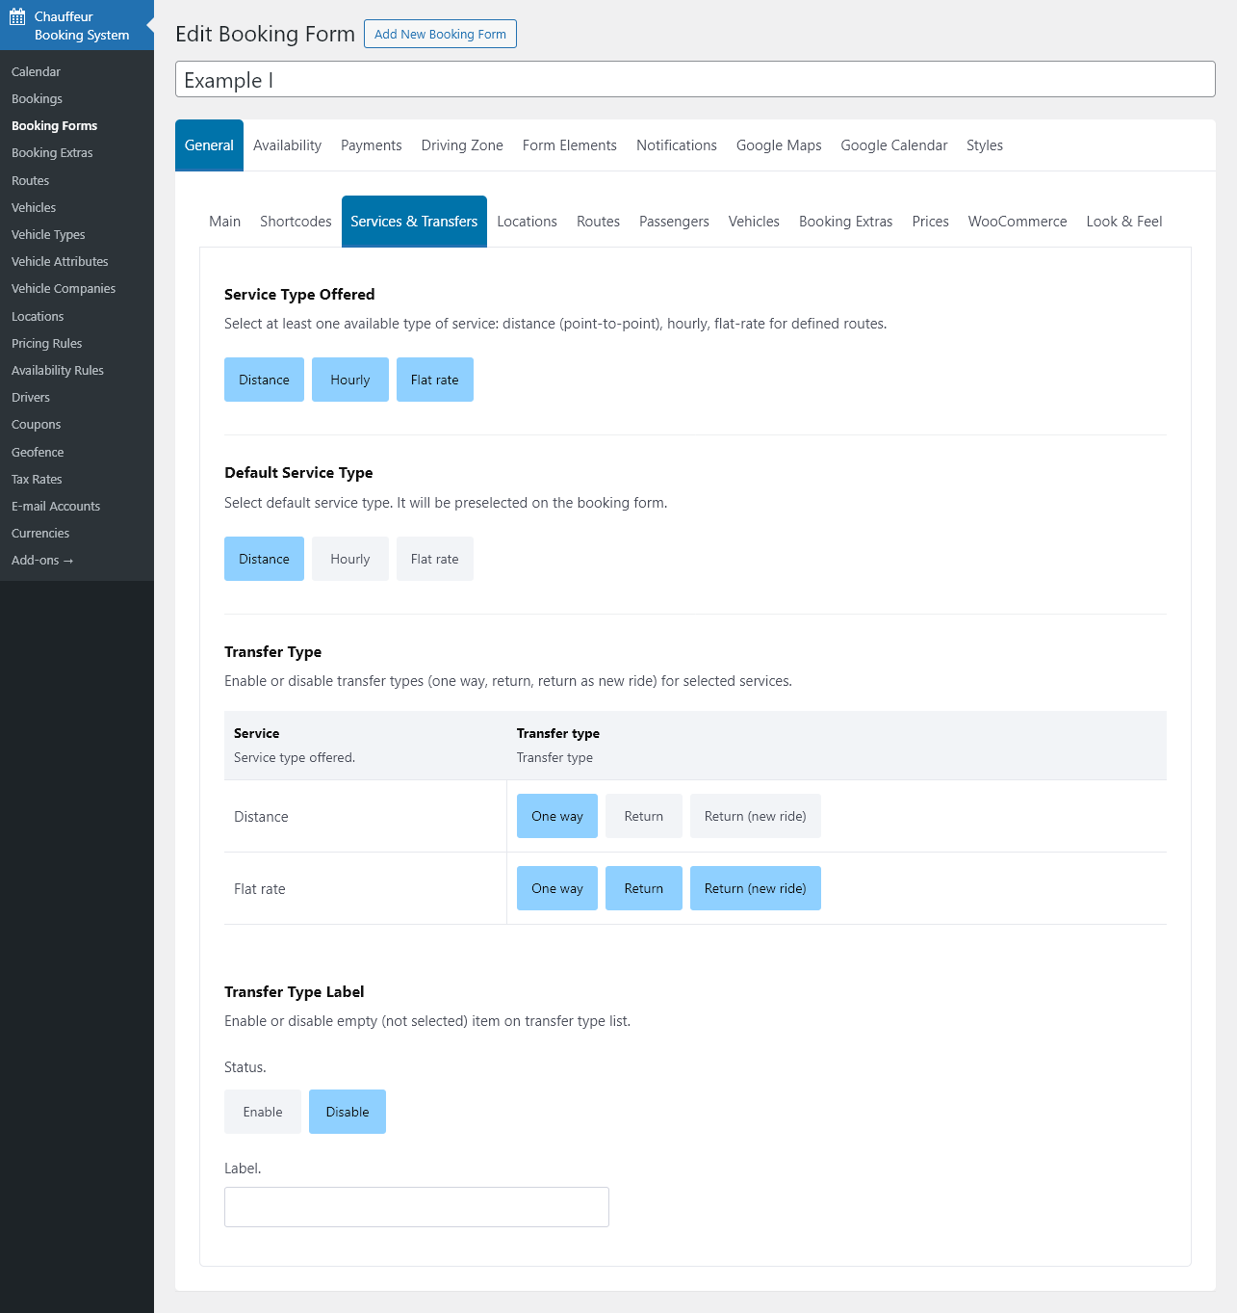Toggle Hourly in Service Type Offered
Screen dimensions: 1237x1313
tap(349, 380)
